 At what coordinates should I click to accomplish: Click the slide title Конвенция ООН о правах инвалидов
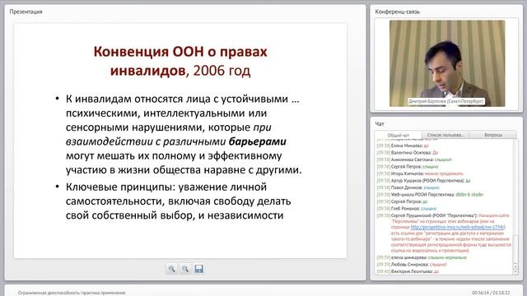tap(180, 61)
